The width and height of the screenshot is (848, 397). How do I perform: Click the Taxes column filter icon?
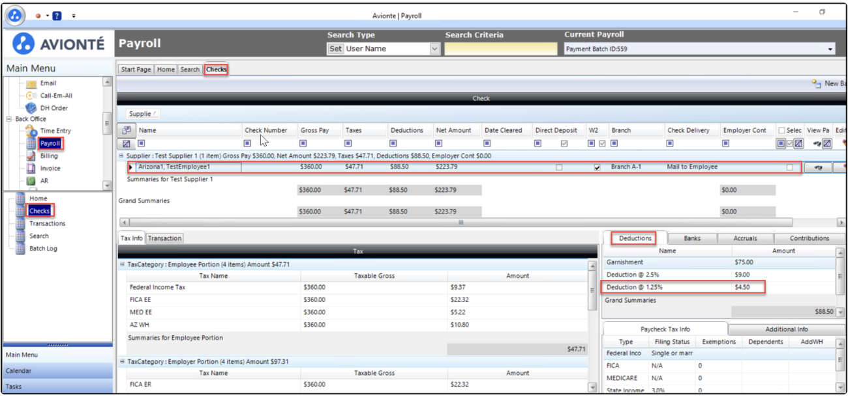(x=348, y=143)
